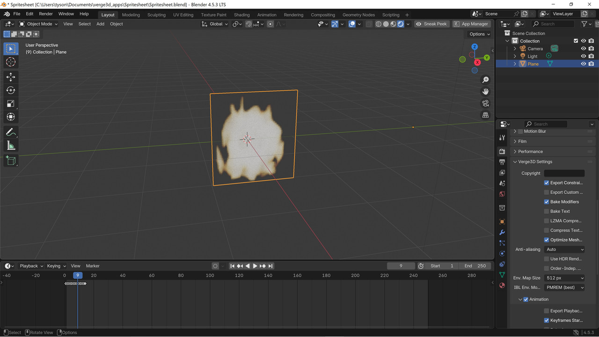Screen dimensions: 599x337
Task: Jump to the last frame in the timeline
Action: pyautogui.click(x=270, y=265)
